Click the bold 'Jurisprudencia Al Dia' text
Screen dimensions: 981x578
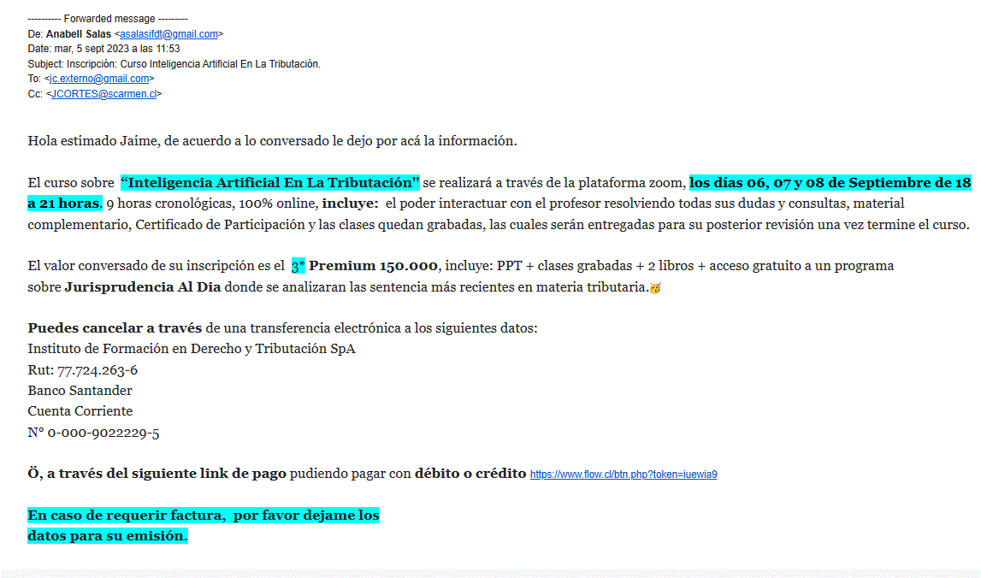[142, 287]
